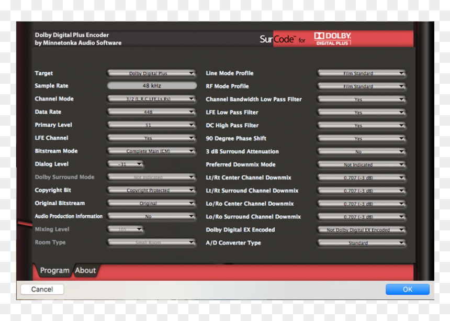Screen dimensions: 450x321
Task: Click the 48 kHz Sample Rate field
Action: coord(152,85)
